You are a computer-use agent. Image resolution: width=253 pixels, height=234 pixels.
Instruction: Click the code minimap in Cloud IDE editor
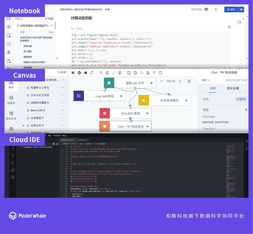coord(235,171)
